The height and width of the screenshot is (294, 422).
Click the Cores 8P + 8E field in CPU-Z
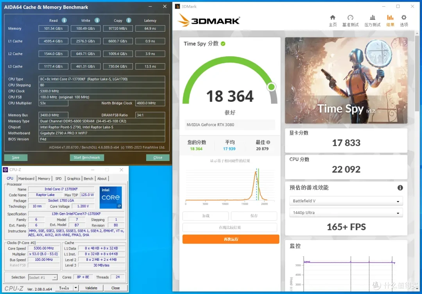pos(83,277)
